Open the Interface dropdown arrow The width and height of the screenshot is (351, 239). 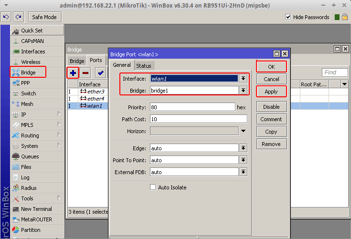point(244,79)
